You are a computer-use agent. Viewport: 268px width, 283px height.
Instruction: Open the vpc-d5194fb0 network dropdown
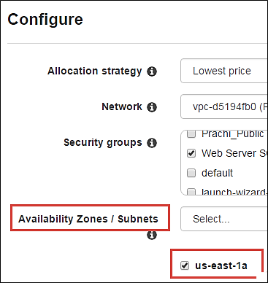[224, 106]
